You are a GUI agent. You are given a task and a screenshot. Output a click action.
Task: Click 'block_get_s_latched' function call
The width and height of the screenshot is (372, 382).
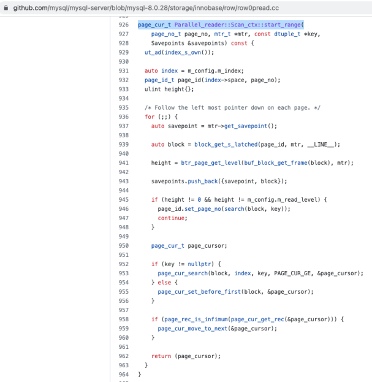(226, 145)
